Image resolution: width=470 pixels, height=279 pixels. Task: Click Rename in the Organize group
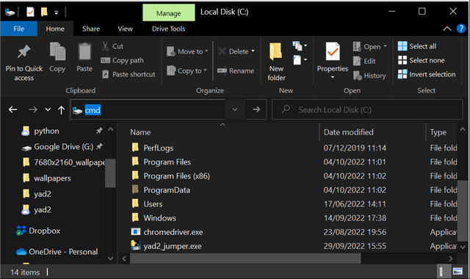(x=236, y=70)
